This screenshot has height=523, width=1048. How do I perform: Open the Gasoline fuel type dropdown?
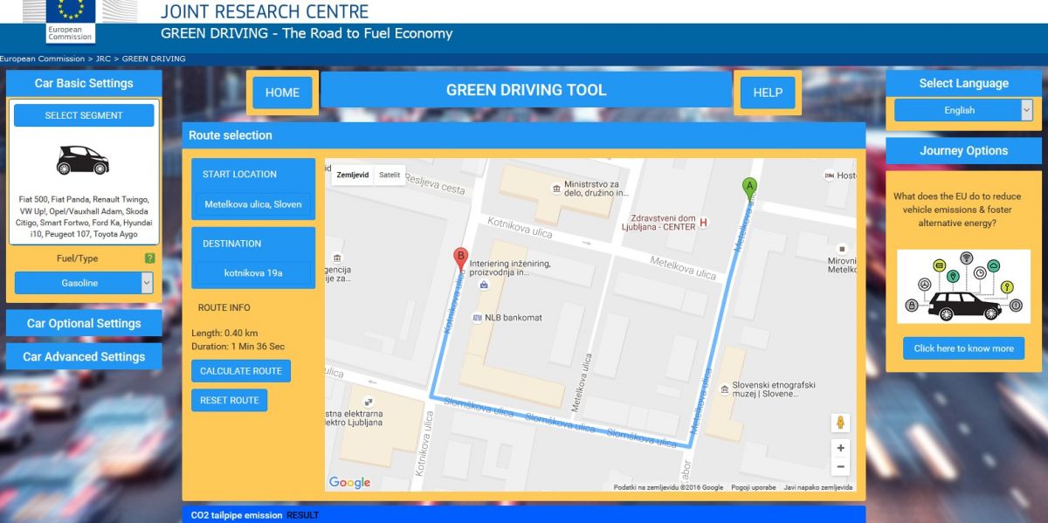pos(84,283)
